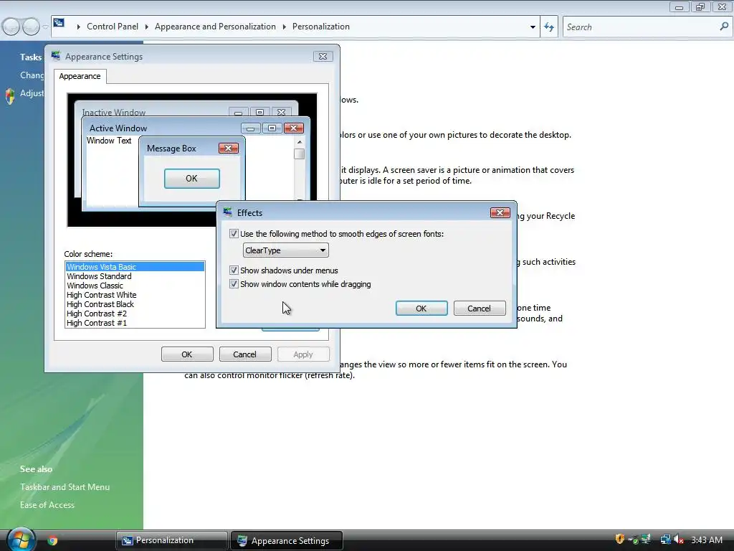Image resolution: width=734 pixels, height=551 pixels.
Task: Select High Contrast #2 scheme
Action: pyautogui.click(x=135, y=314)
